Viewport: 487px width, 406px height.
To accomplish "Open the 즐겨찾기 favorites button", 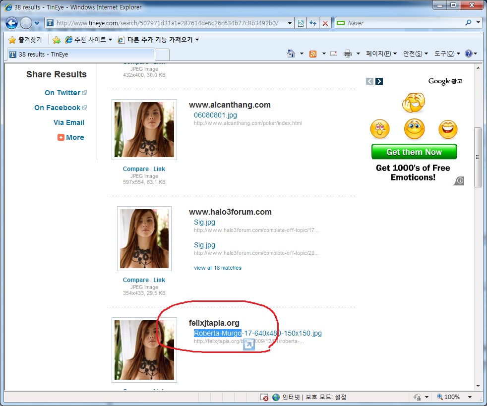I will tap(25, 40).
